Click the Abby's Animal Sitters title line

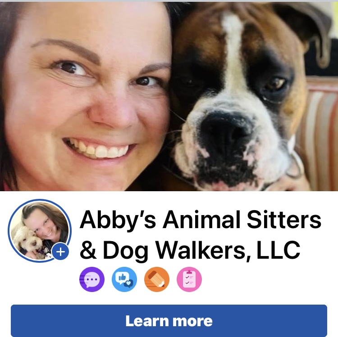click(x=201, y=220)
